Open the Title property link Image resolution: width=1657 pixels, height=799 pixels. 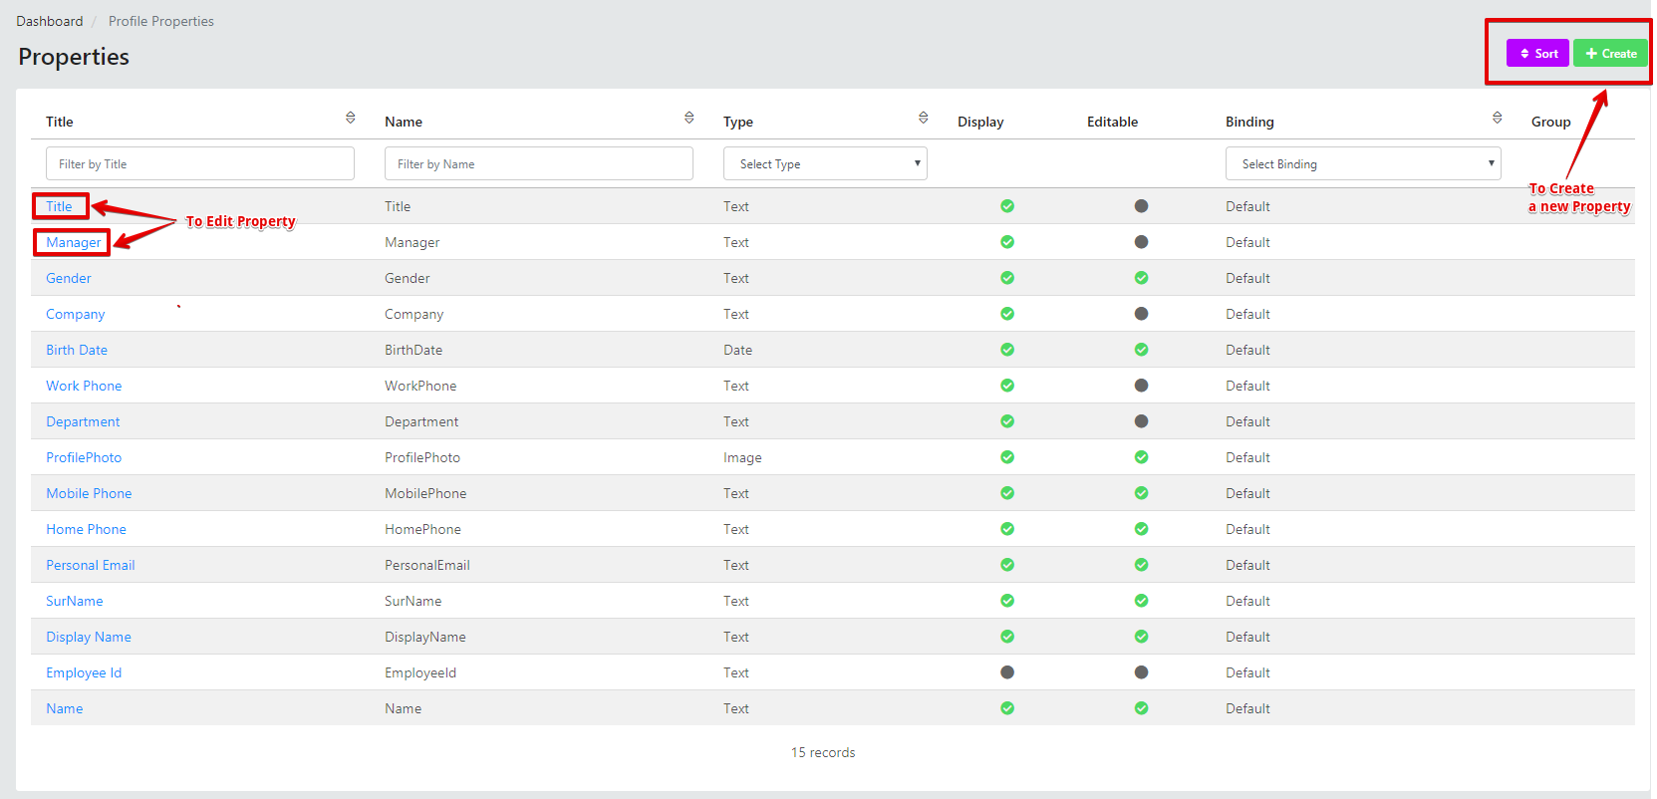(59, 206)
